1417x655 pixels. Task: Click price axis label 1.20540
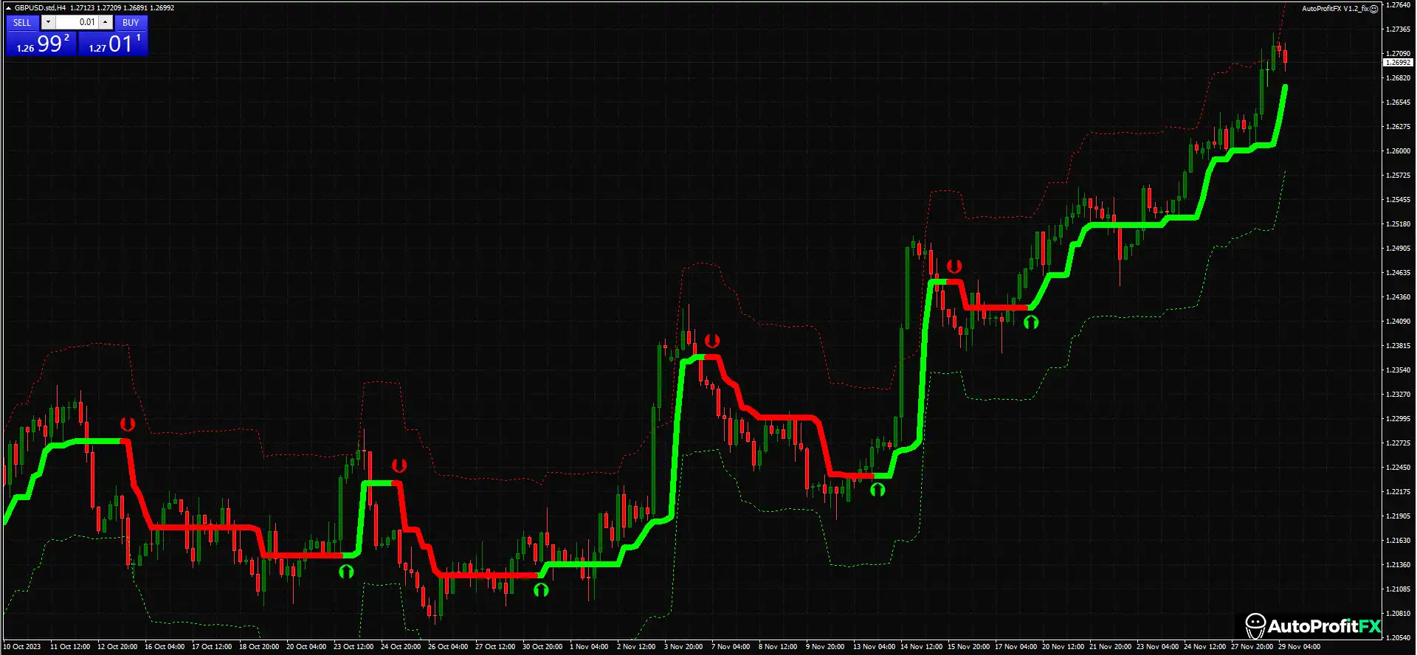coord(1398,638)
